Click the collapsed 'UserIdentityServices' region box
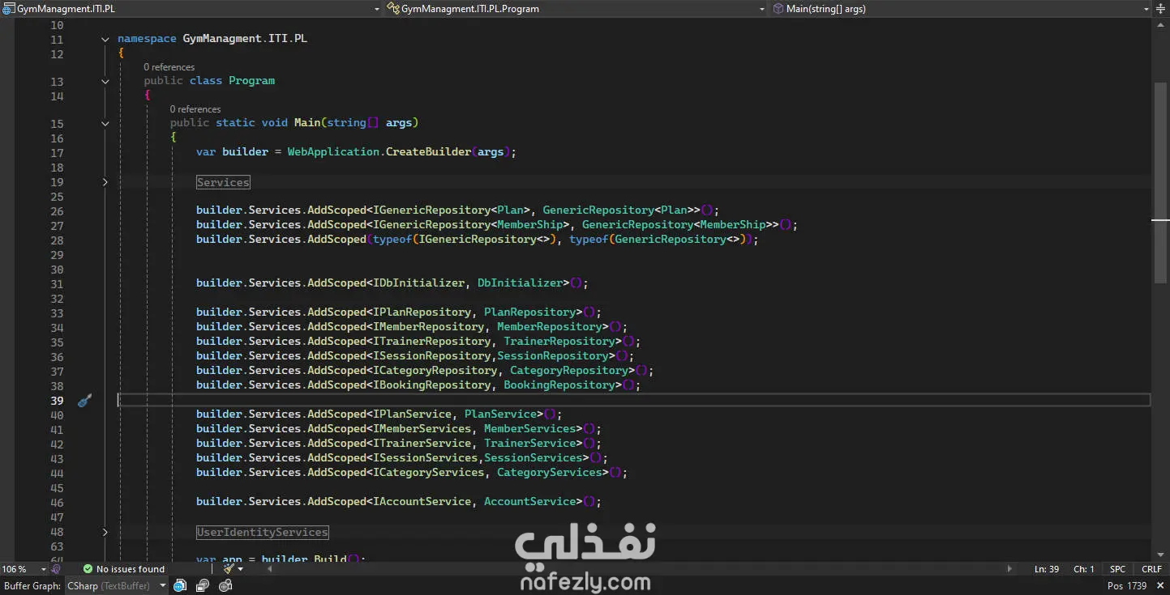The width and height of the screenshot is (1170, 595). (x=263, y=532)
